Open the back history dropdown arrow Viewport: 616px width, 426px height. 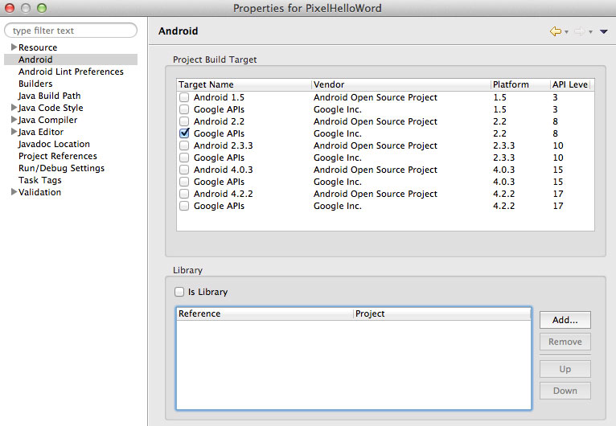[x=566, y=32]
